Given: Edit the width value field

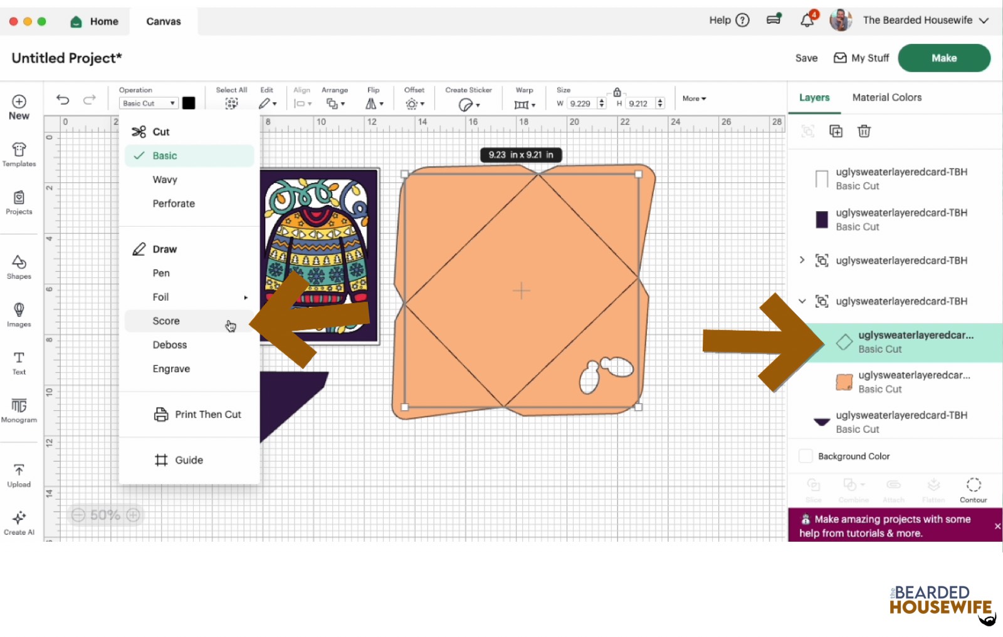Looking at the screenshot, I should [x=582, y=103].
